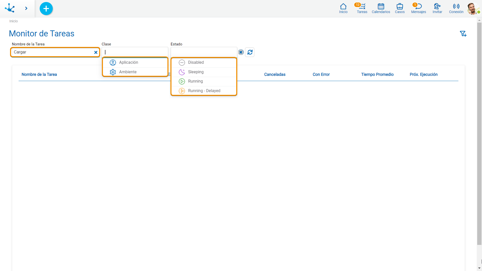Sort by Próx. Ejecución column
482x271 pixels.
[x=424, y=75]
